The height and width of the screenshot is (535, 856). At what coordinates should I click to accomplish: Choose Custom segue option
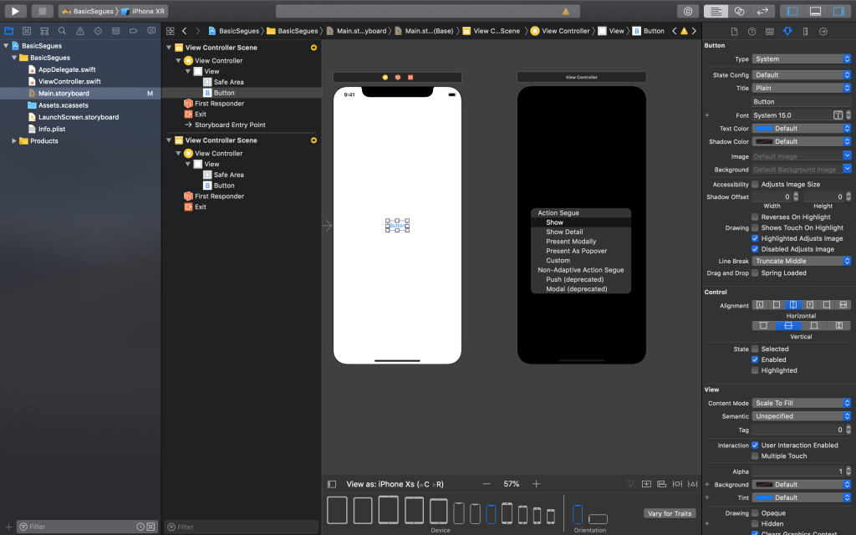point(581,261)
